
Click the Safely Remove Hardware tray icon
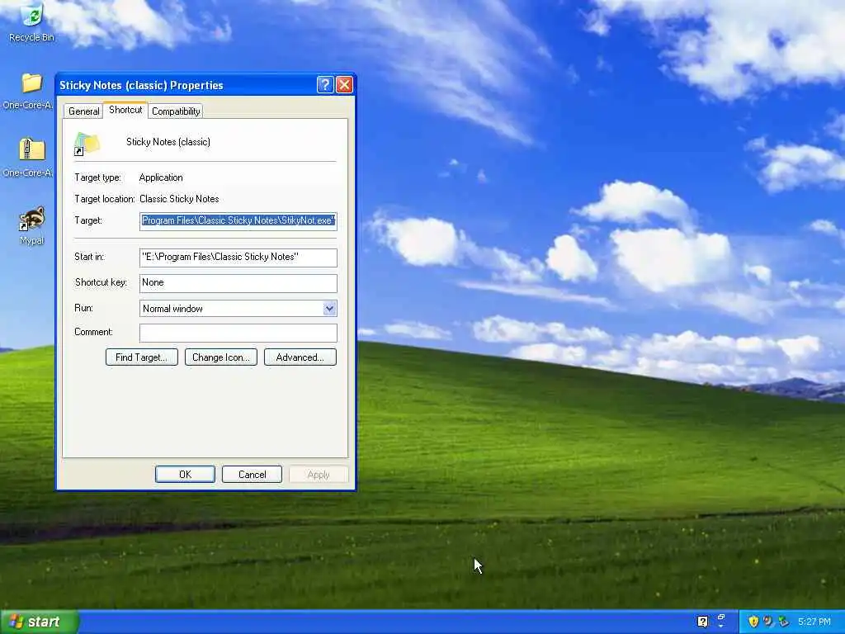tap(784, 622)
